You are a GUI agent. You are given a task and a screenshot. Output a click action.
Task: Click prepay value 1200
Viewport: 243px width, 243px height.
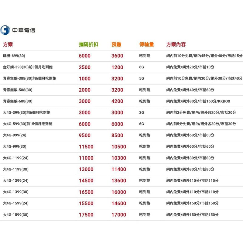(x=117, y=67)
